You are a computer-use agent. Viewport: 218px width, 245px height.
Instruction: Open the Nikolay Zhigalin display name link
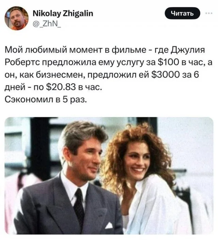63,14
